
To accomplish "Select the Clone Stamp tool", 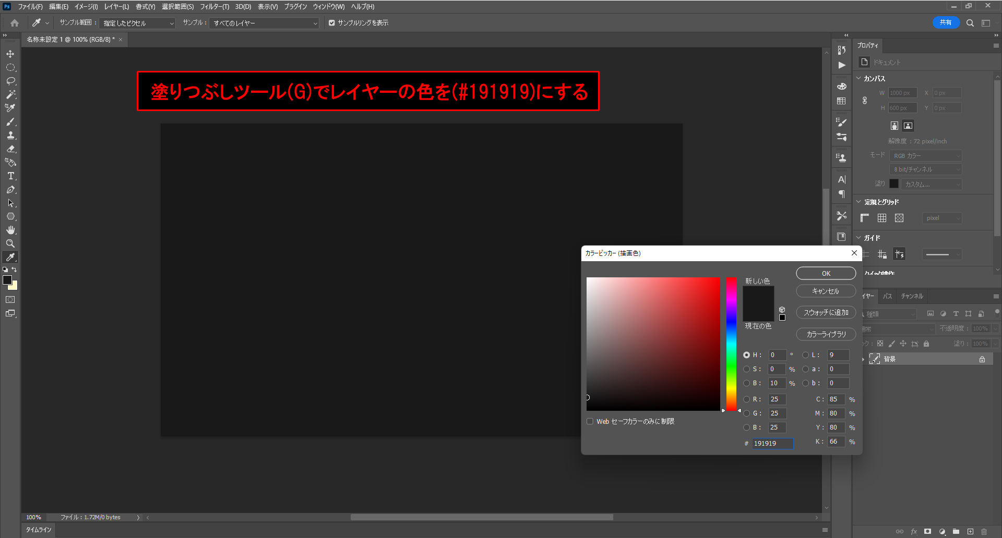I will coord(10,135).
